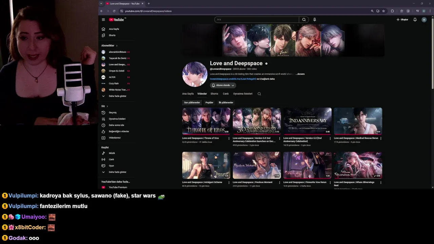The width and height of the screenshot is (434, 244).
Task: Select the Popüler filter chip
Action: tap(210, 103)
